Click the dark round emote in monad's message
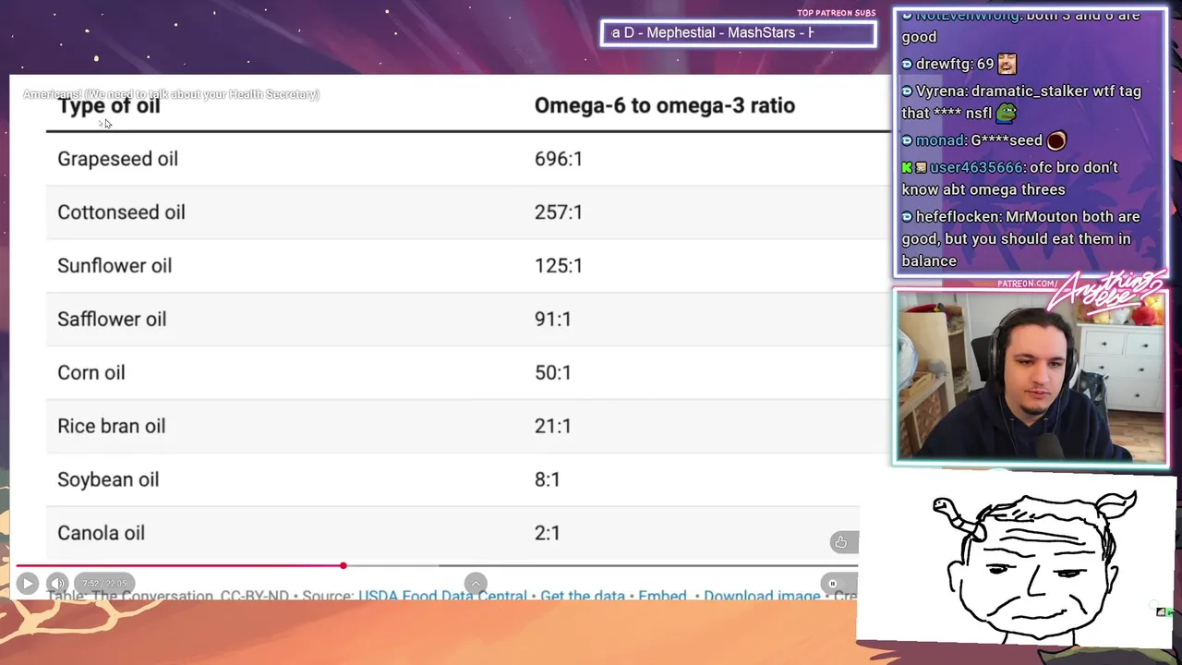The width and height of the screenshot is (1182, 665). point(1055,140)
